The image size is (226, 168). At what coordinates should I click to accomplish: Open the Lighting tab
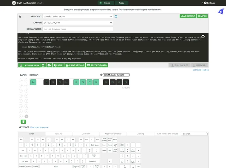point(140,134)
